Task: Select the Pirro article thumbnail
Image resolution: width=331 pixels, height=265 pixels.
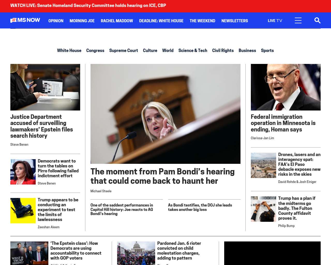Action: (x=23, y=172)
